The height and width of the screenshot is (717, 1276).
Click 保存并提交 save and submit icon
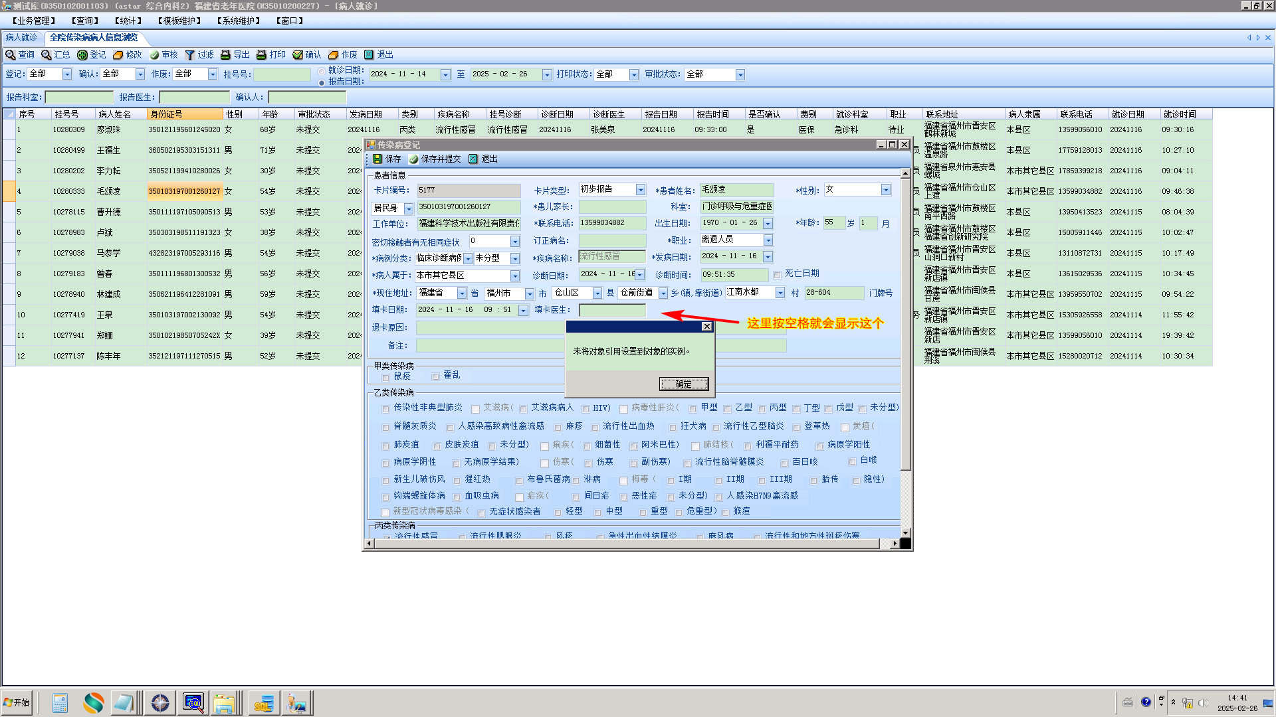coord(413,159)
